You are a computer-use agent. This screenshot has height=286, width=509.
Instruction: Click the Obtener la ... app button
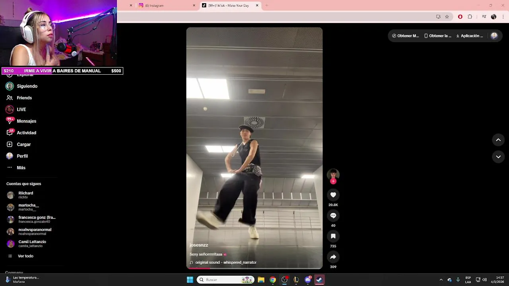(438, 36)
